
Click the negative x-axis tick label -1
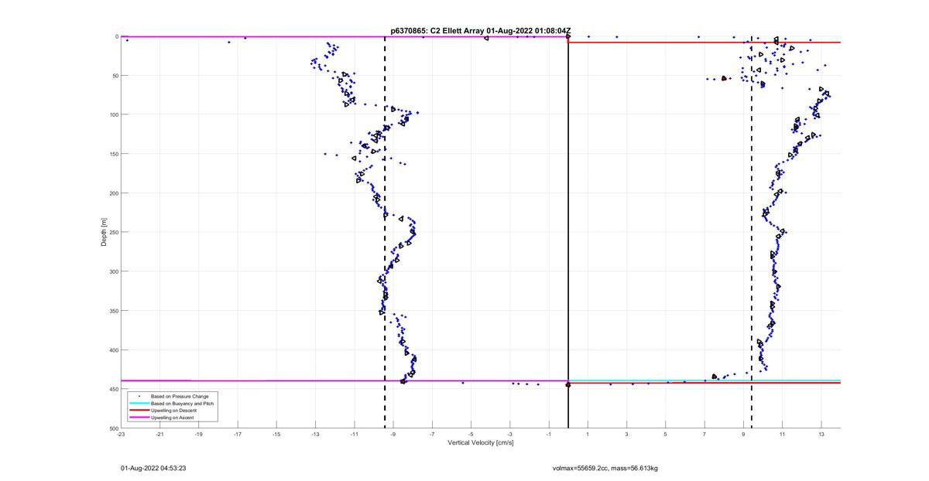tap(549, 435)
